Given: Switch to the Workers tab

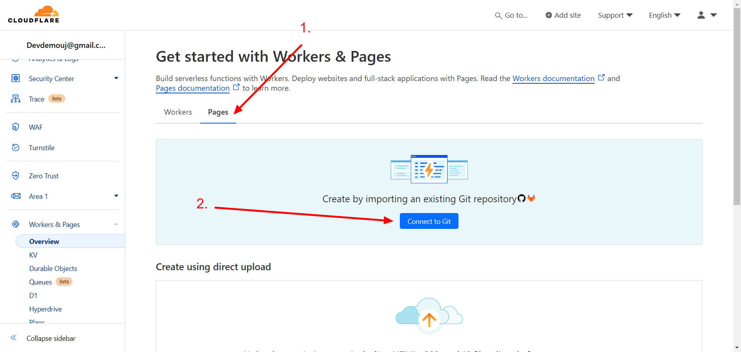Looking at the screenshot, I should pyautogui.click(x=178, y=112).
